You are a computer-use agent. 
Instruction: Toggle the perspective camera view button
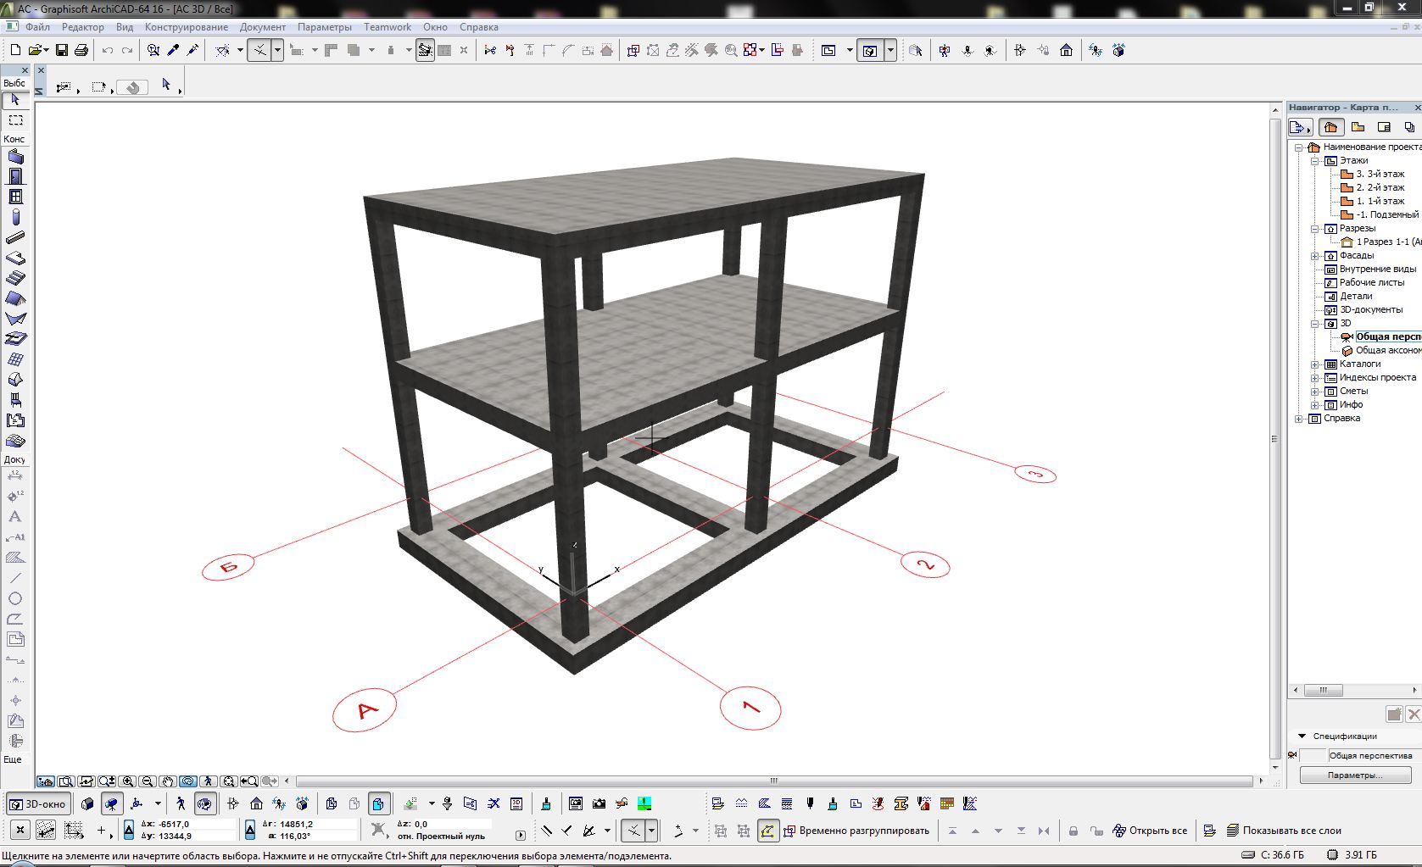tap(111, 803)
